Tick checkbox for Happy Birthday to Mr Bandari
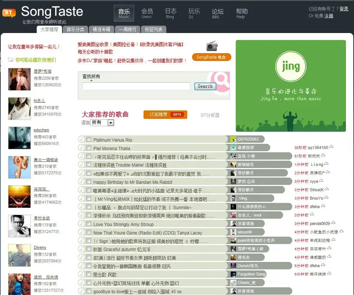The height and width of the screenshot is (295, 354). point(89,182)
